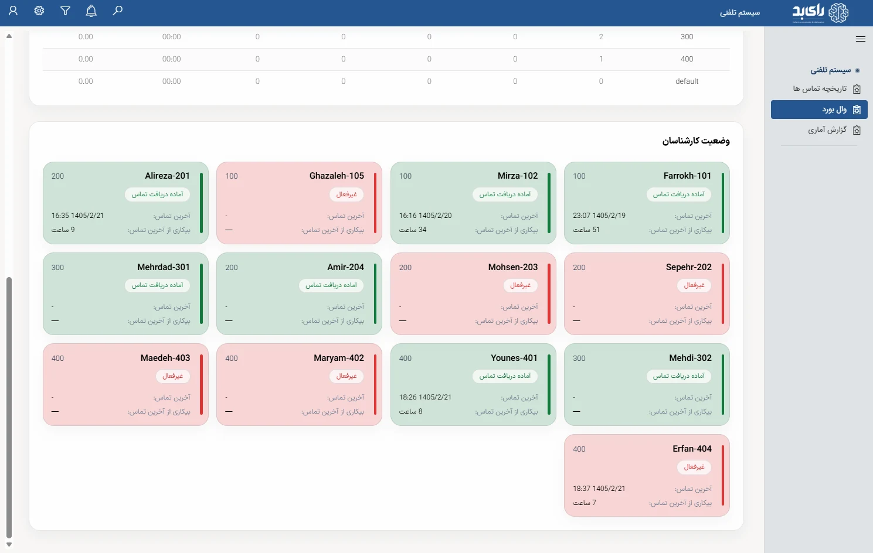
Task: Open تاریخچه تماس ها menu item
Action: pos(819,89)
